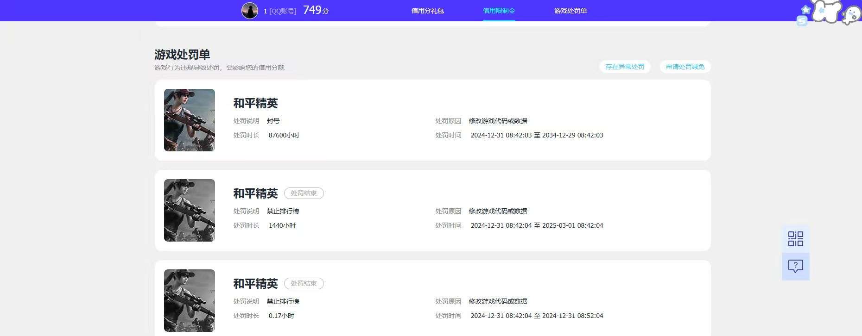This screenshot has height=336, width=862.
Task: Click 和平精英 title in 封号 record
Action: coord(255,103)
